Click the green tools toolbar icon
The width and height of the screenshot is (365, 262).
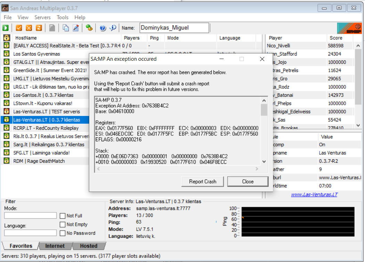tap(89, 28)
